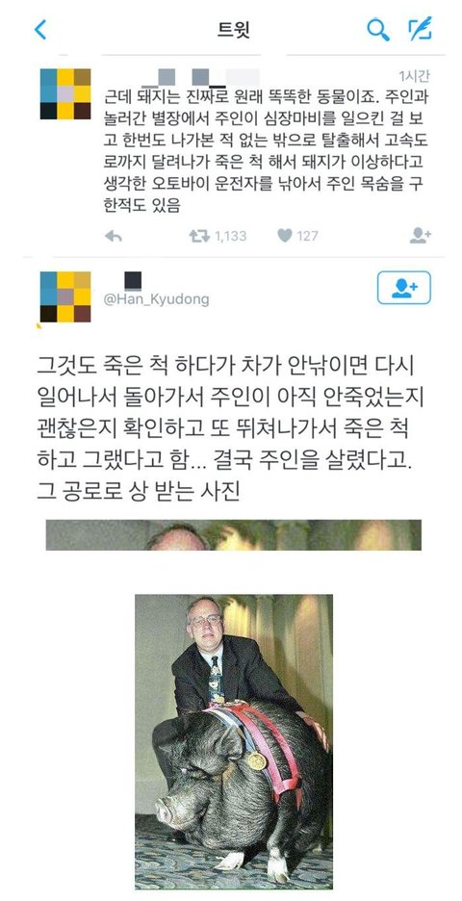Open the cropped photo strip preview
The width and height of the screenshot is (462, 901).
(233, 535)
